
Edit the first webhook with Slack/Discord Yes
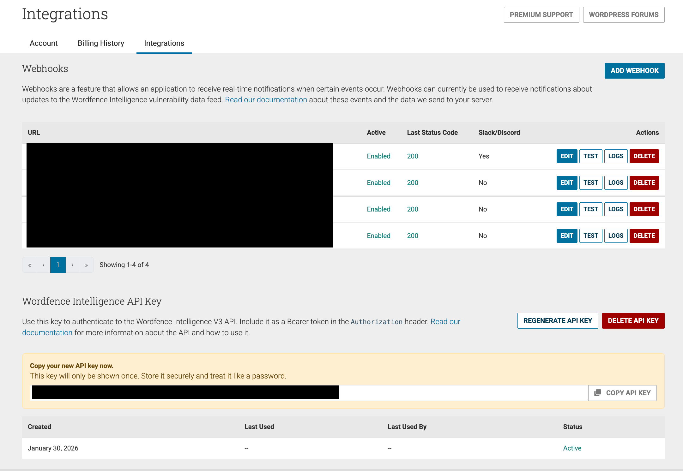pyautogui.click(x=567, y=156)
